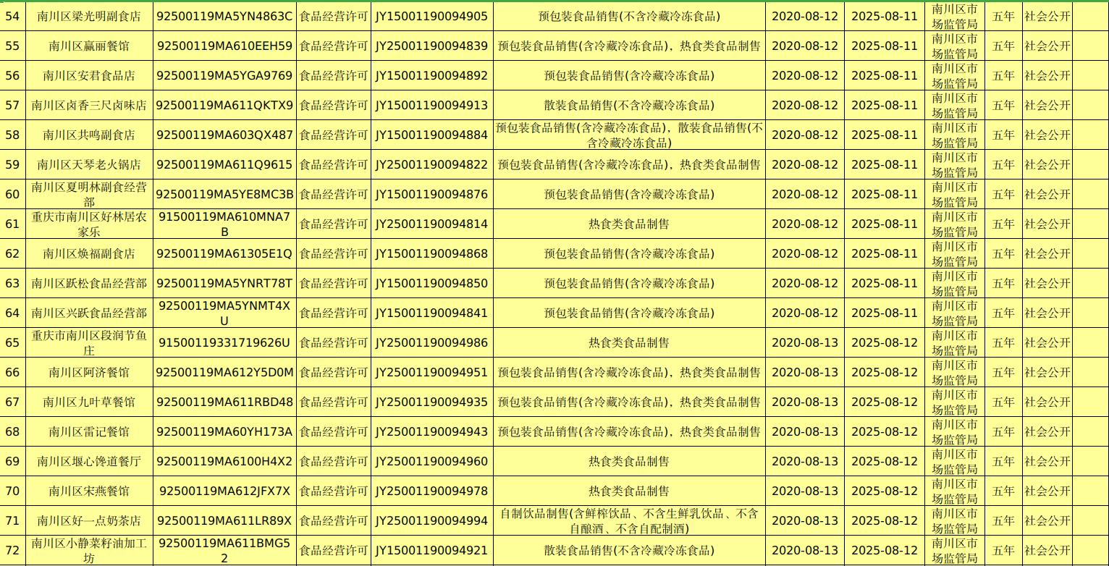Click the 南川区九叶草餐馆 name cell
Screen dimensions: 1109x566
click(x=89, y=402)
